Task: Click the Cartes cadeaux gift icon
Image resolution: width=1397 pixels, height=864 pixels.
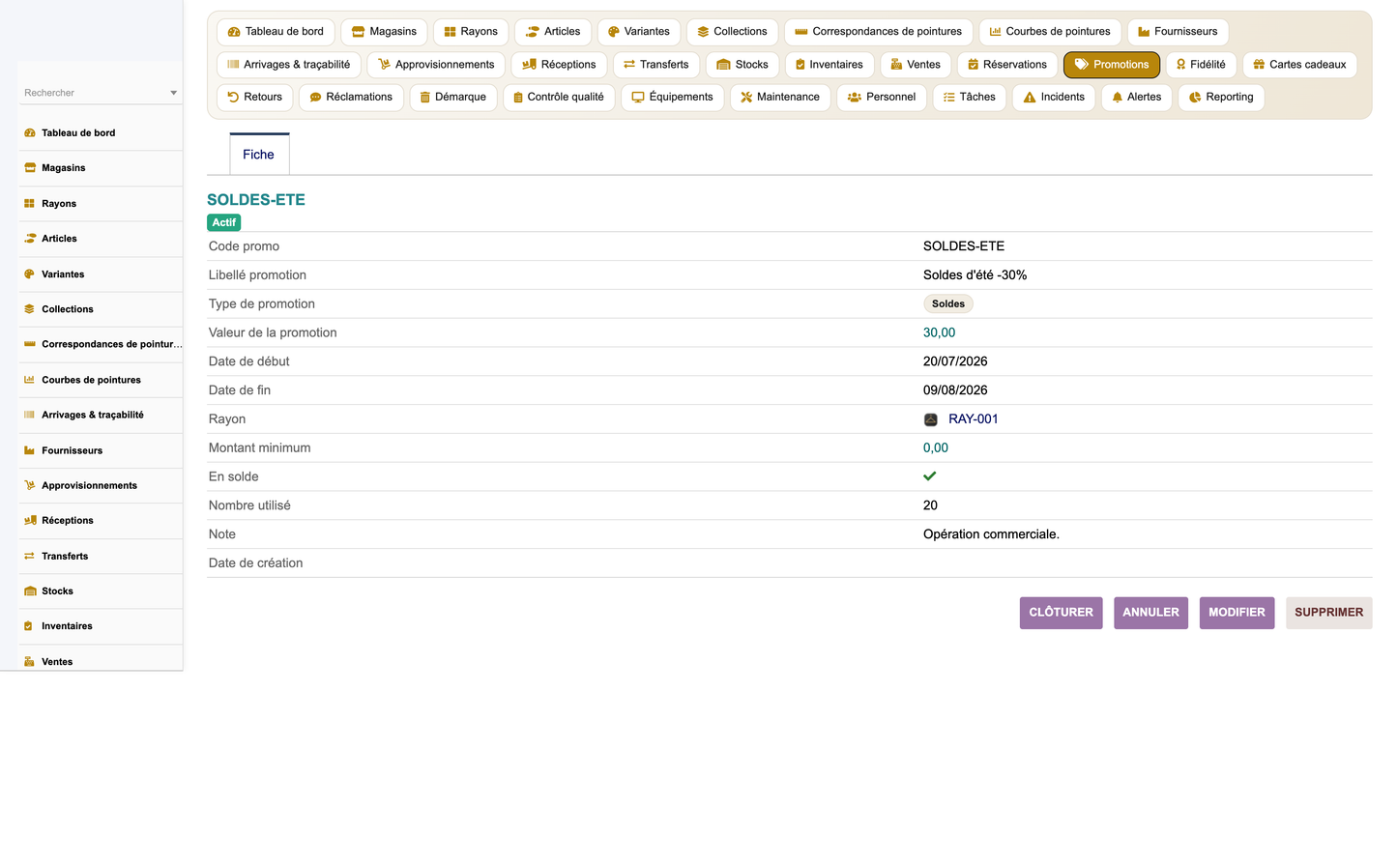Action: point(1259,65)
